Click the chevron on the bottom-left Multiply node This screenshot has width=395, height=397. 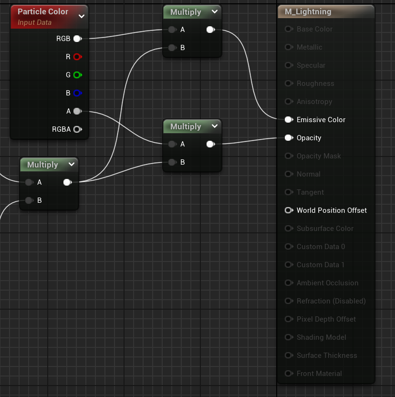click(72, 165)
